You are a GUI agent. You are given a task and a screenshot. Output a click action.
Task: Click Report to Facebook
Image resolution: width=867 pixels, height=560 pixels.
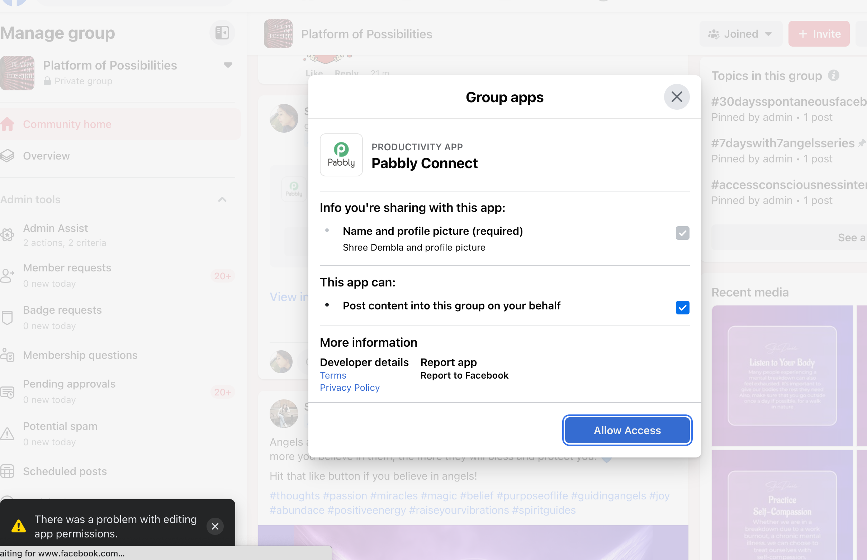[464, 375]
